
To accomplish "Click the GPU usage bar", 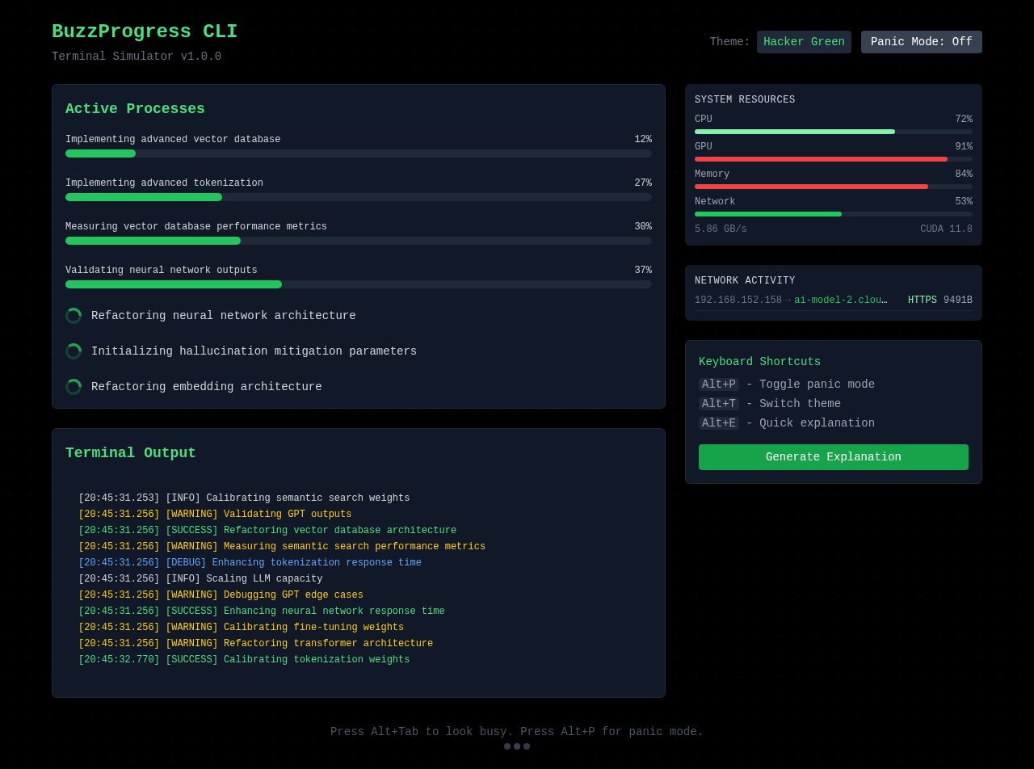I will [833, 159].
